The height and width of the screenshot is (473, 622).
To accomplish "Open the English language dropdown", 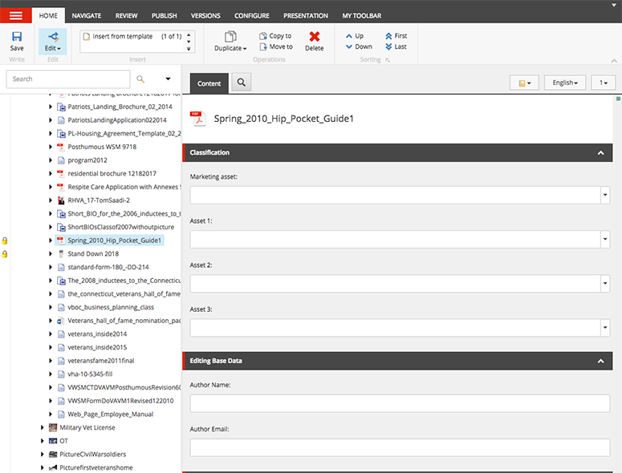I will tap(565, 83).
